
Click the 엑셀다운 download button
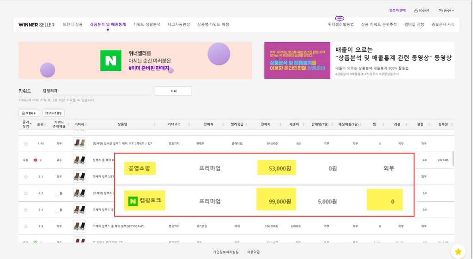[x=29, y=113]
